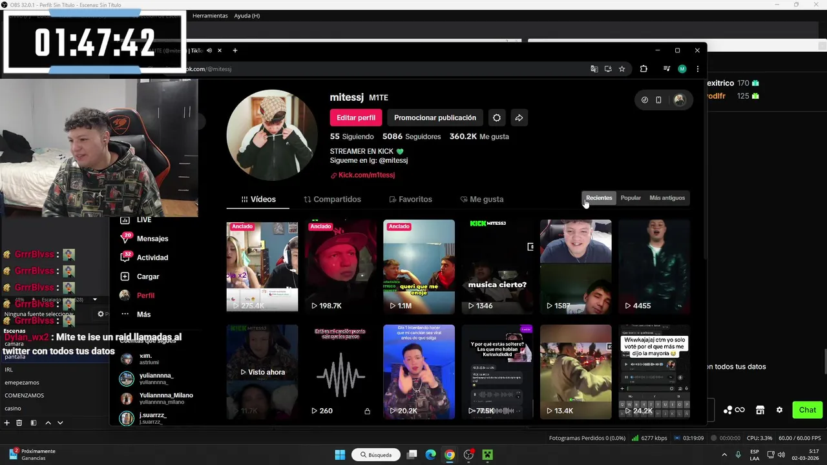Viewport: 827px width, 465px height.
Task: Open Chrome from taskbar
Action: click(450, 455)
